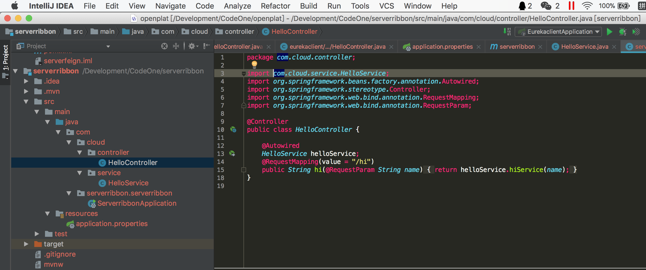Viewport: 646px width, 270px height.
Task: Select serverfeign.iml in the project tree
Action: [68, 61]
